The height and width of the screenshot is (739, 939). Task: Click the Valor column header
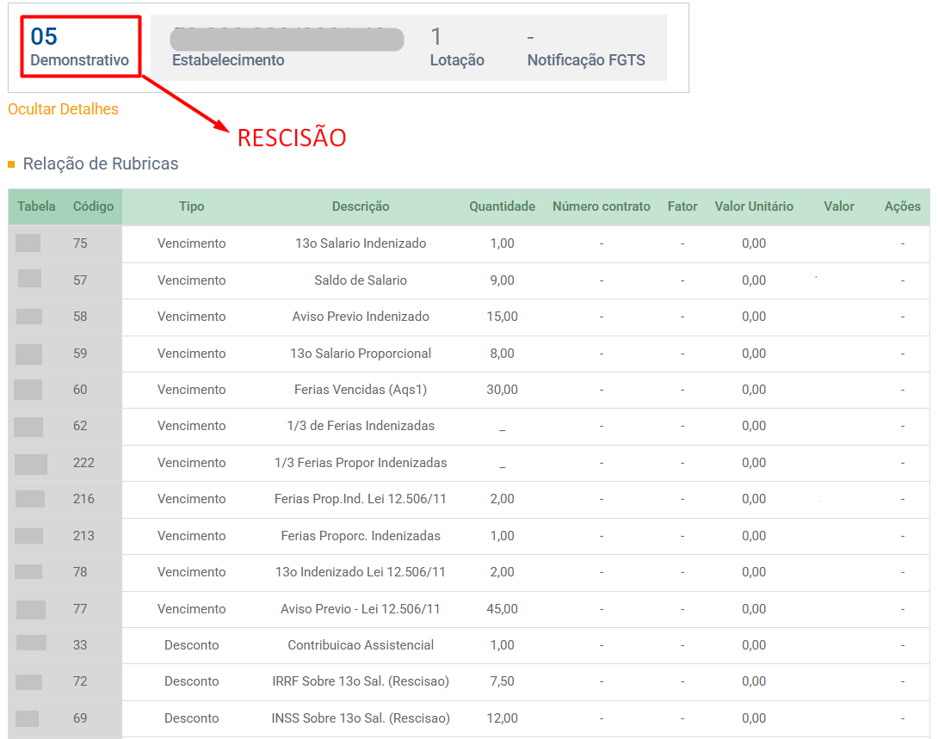tap(838, 206)
